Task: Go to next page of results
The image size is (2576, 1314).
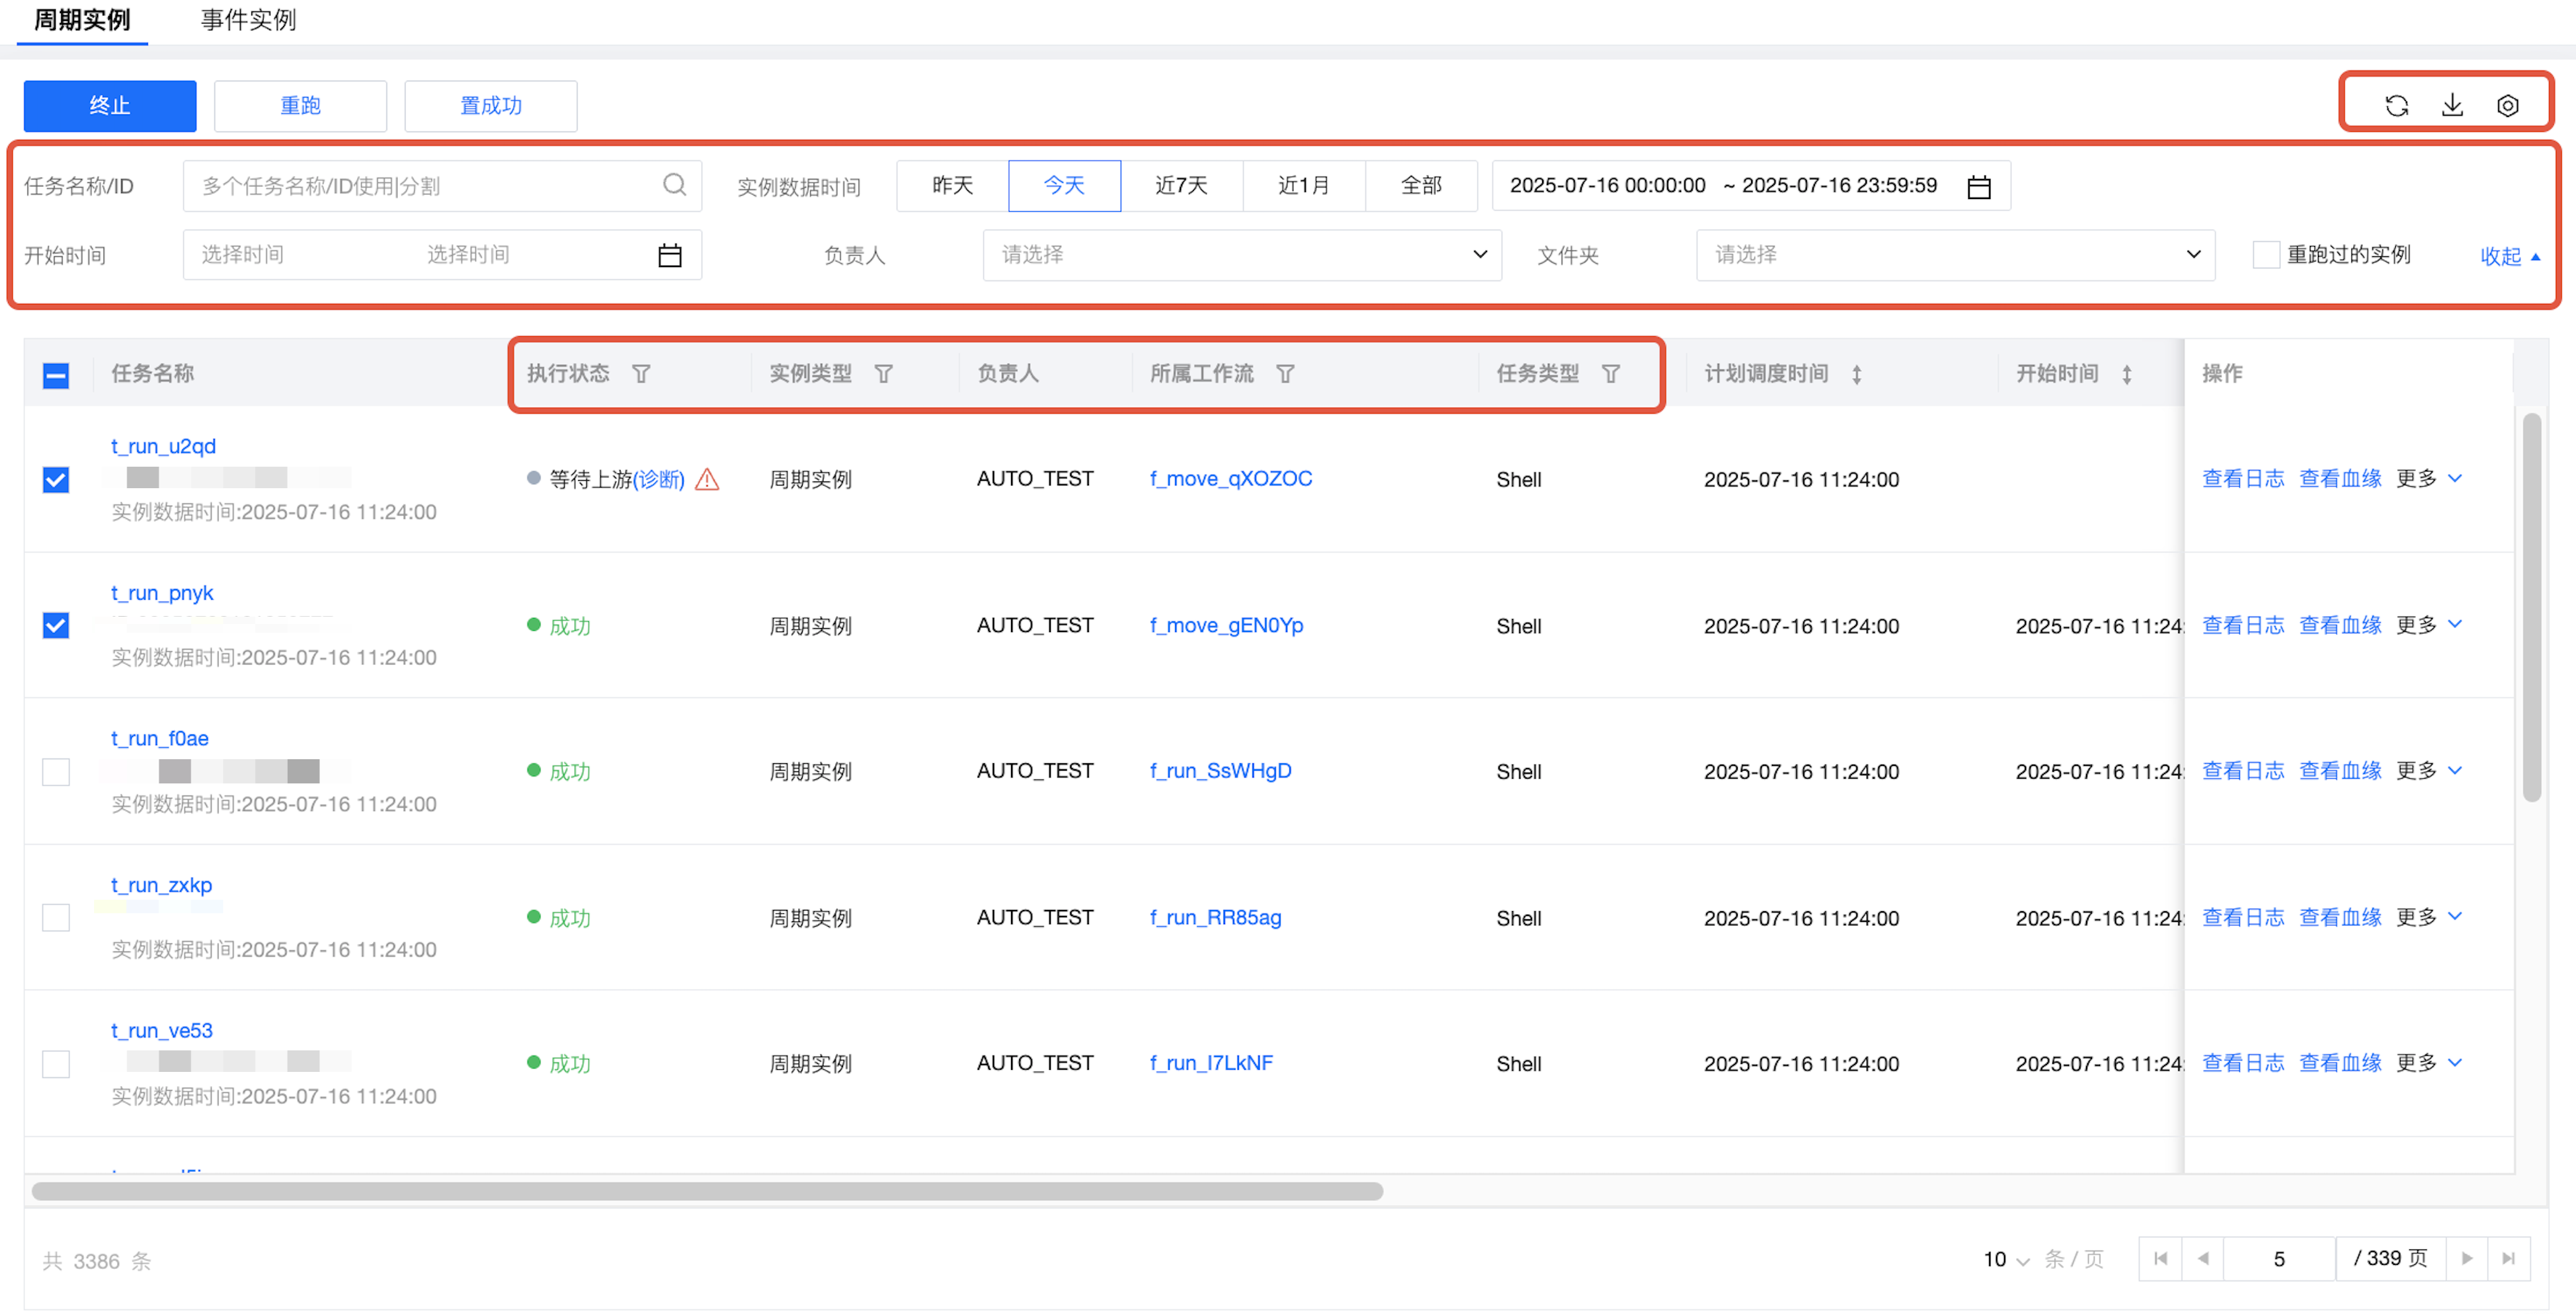Action: (x=2467, y=1259)
